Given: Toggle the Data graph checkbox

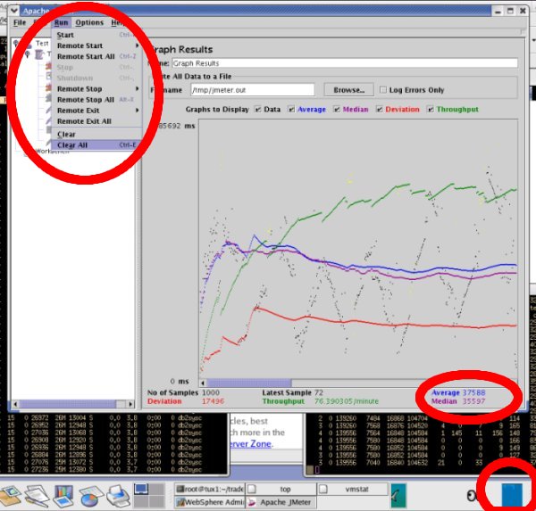Looking at the screenshot, I should [258, 109].
